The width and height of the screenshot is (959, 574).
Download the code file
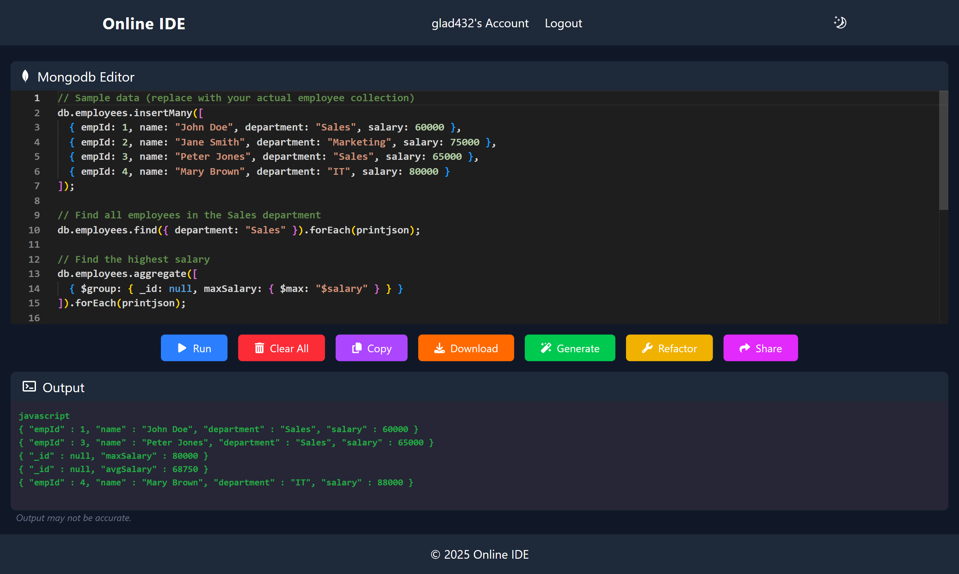tap(466, 348)
